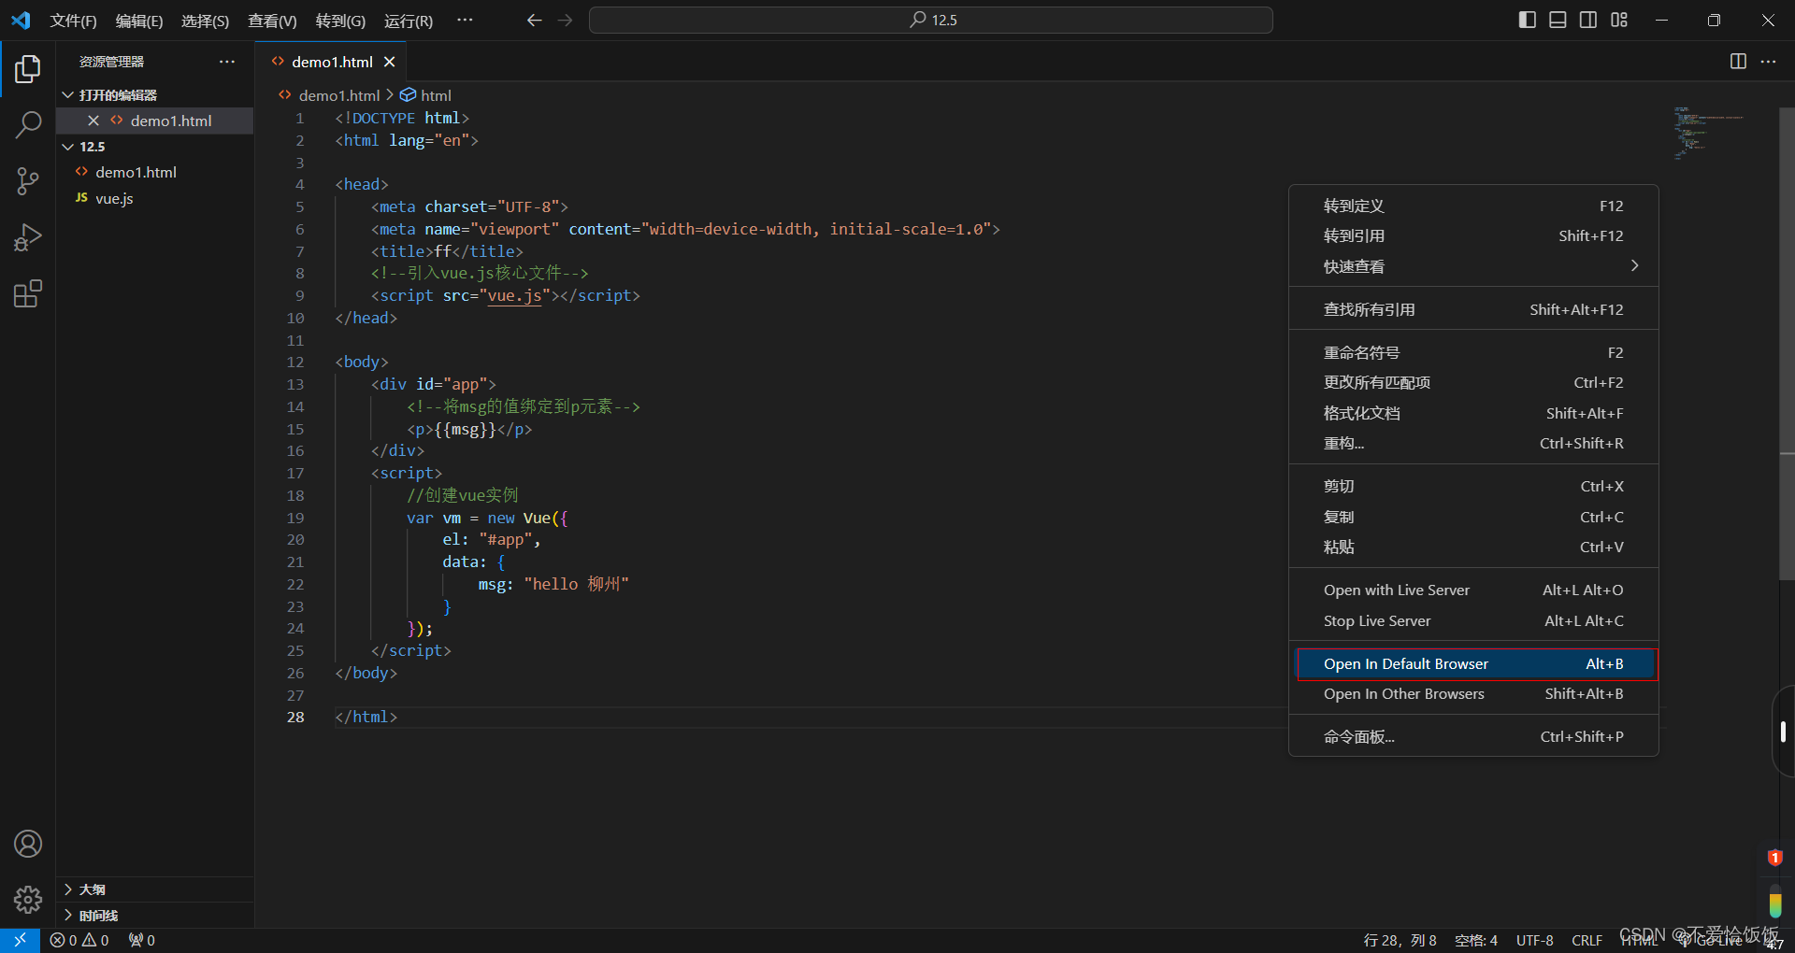
Task: Open the Accounts menu icon
Action: 28,844
